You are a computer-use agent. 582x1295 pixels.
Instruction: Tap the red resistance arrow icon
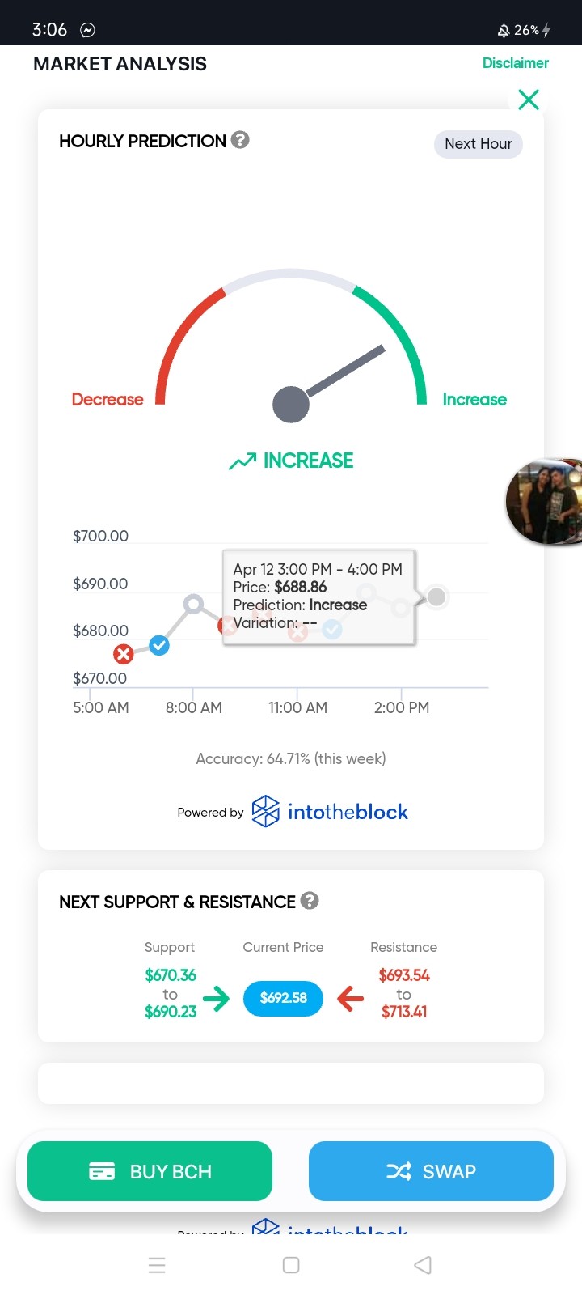coord(350,999)
